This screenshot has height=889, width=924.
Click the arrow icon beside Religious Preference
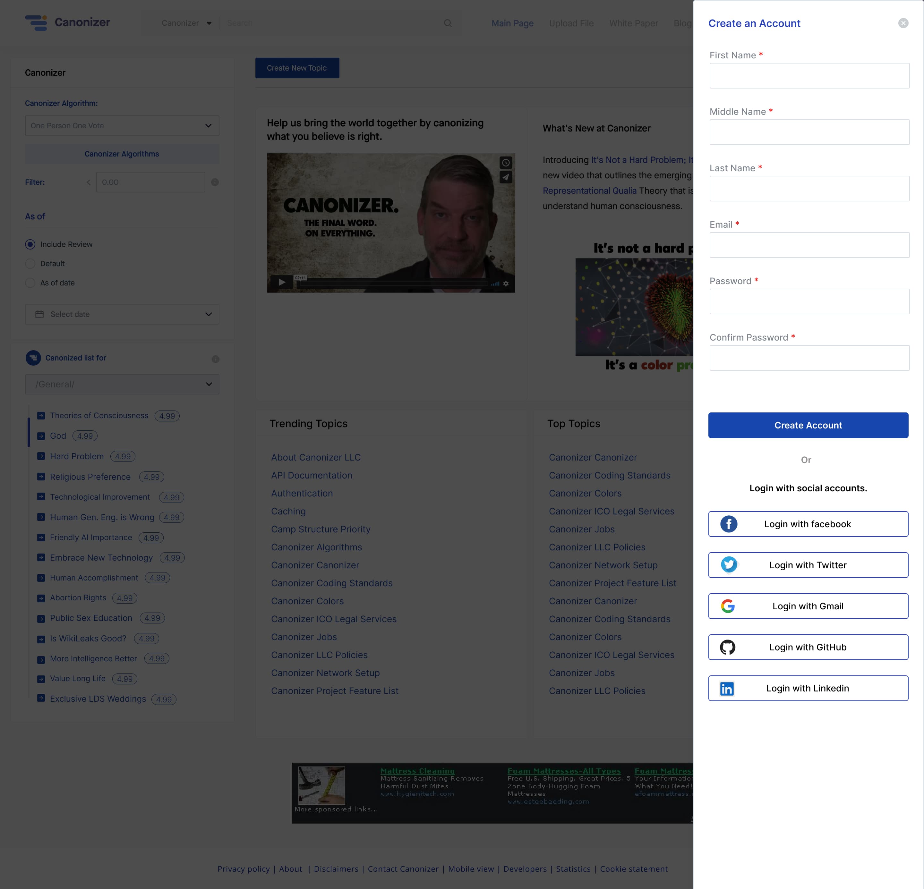[x=41, y=476]
